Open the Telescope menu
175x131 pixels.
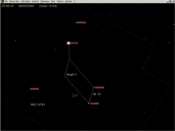pyautogui.click(x=45, y=1)
